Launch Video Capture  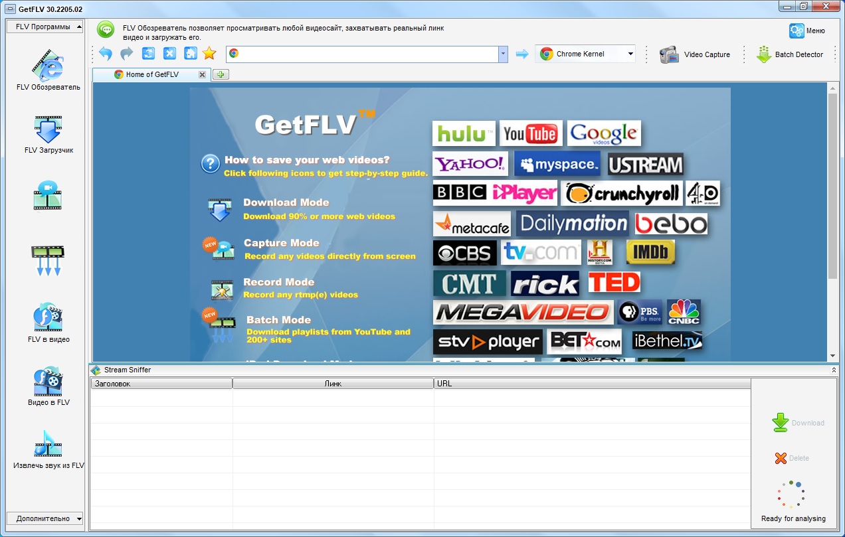695,54
